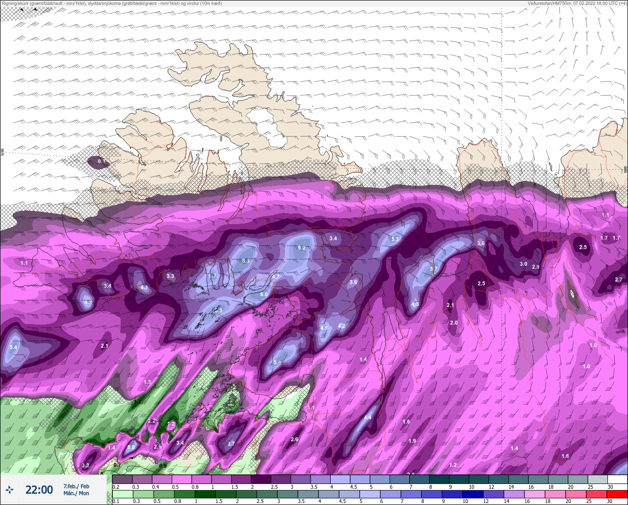Click the 6.2 precipitation value on the map

(302, 248)
